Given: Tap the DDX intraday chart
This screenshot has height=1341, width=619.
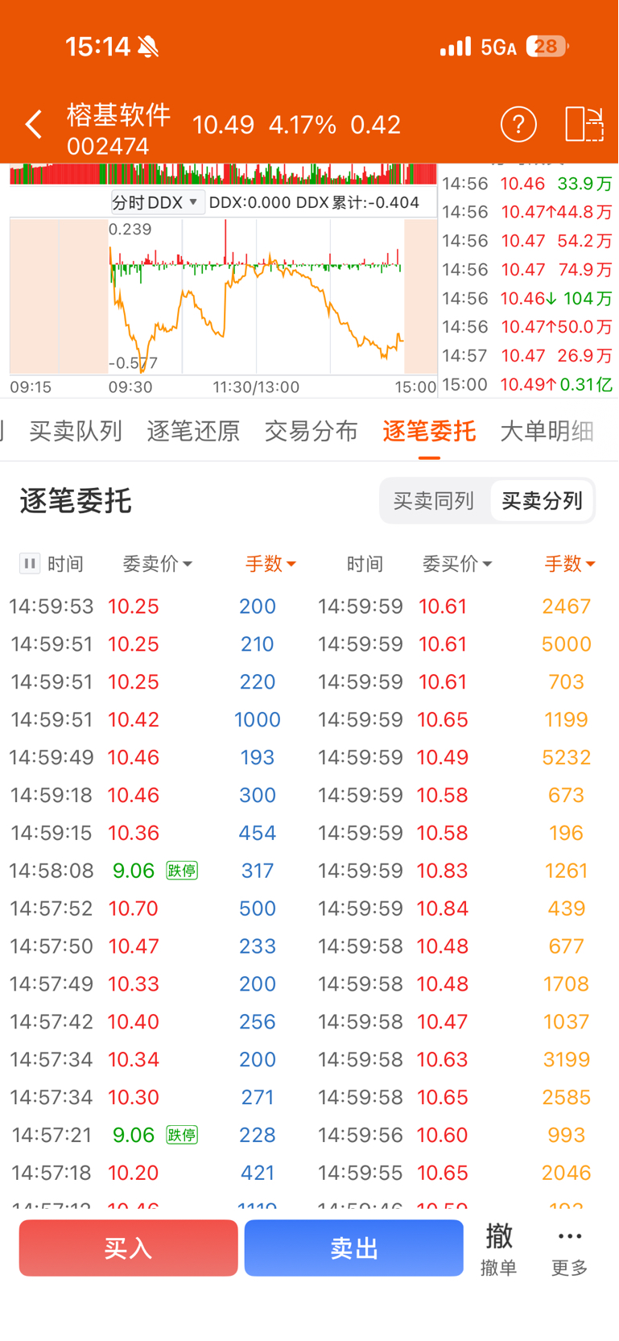Looking at the screenshot, I should (x=223, y=296).
